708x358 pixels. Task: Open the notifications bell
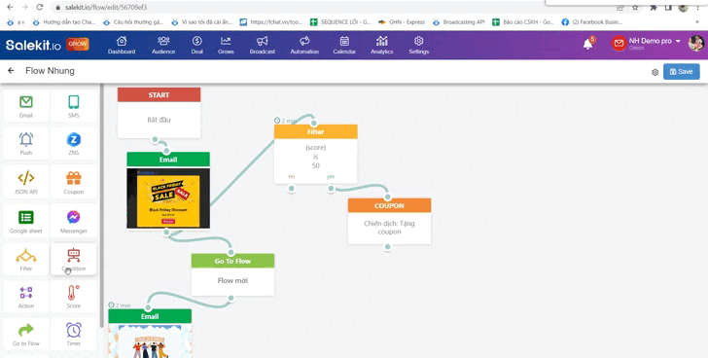coord(587,44)
